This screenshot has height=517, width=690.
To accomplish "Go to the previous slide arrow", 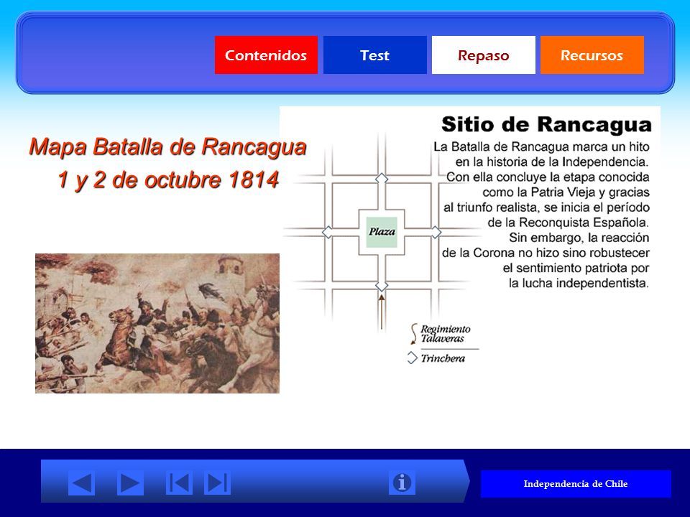I will [x=82, y=483].
